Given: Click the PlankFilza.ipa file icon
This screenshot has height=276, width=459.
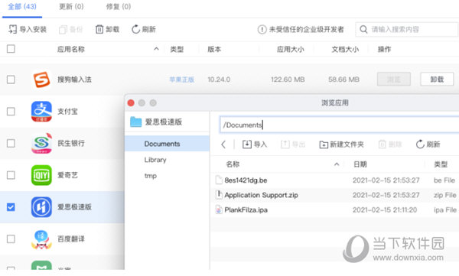Looking at the screenshot, I should pyautogui.click(x=219, y=209).
